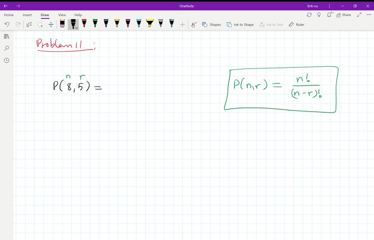Select the green pen
This screenshot has height=240, width=374.
pyautogui.click(x=95, y=23)
